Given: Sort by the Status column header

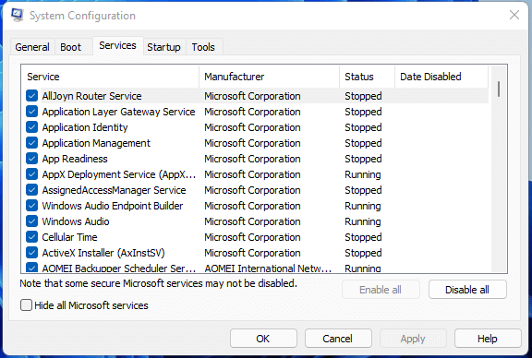Looking at the screenshot, I should point(367,77).
